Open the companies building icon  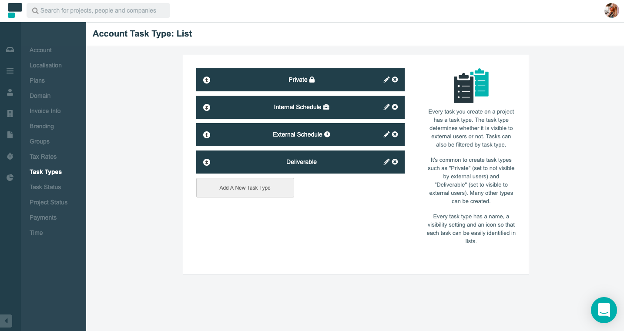pos(10,114)
